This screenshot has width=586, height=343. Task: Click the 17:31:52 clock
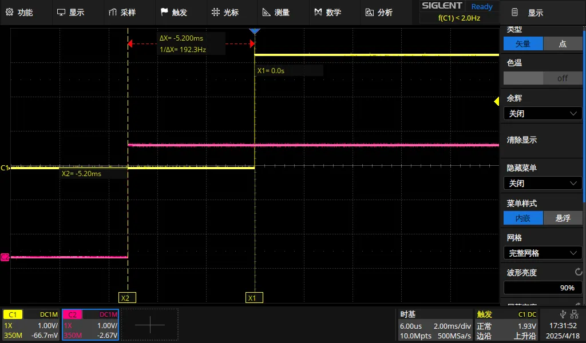[563, 326]
